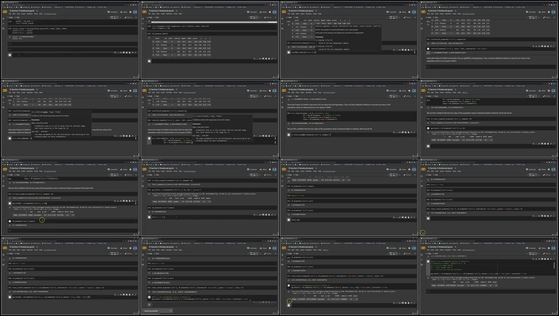Collapse header chevron in "Welch's T Test" frame

coord(275,175)
